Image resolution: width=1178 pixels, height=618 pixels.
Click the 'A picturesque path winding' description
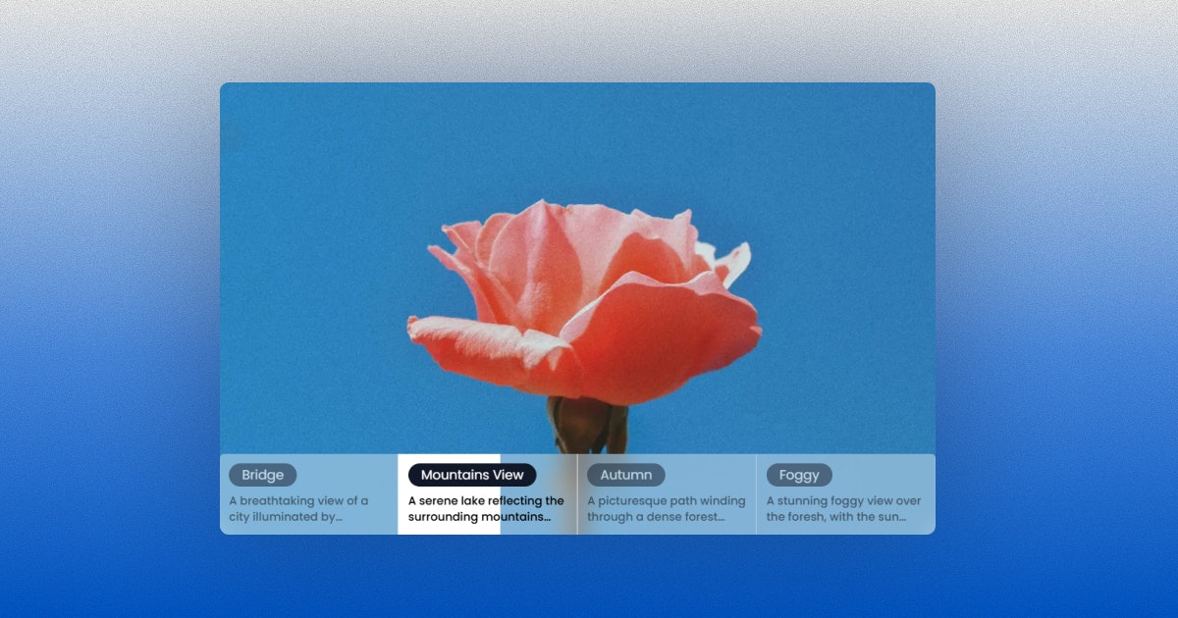(666, 508)
